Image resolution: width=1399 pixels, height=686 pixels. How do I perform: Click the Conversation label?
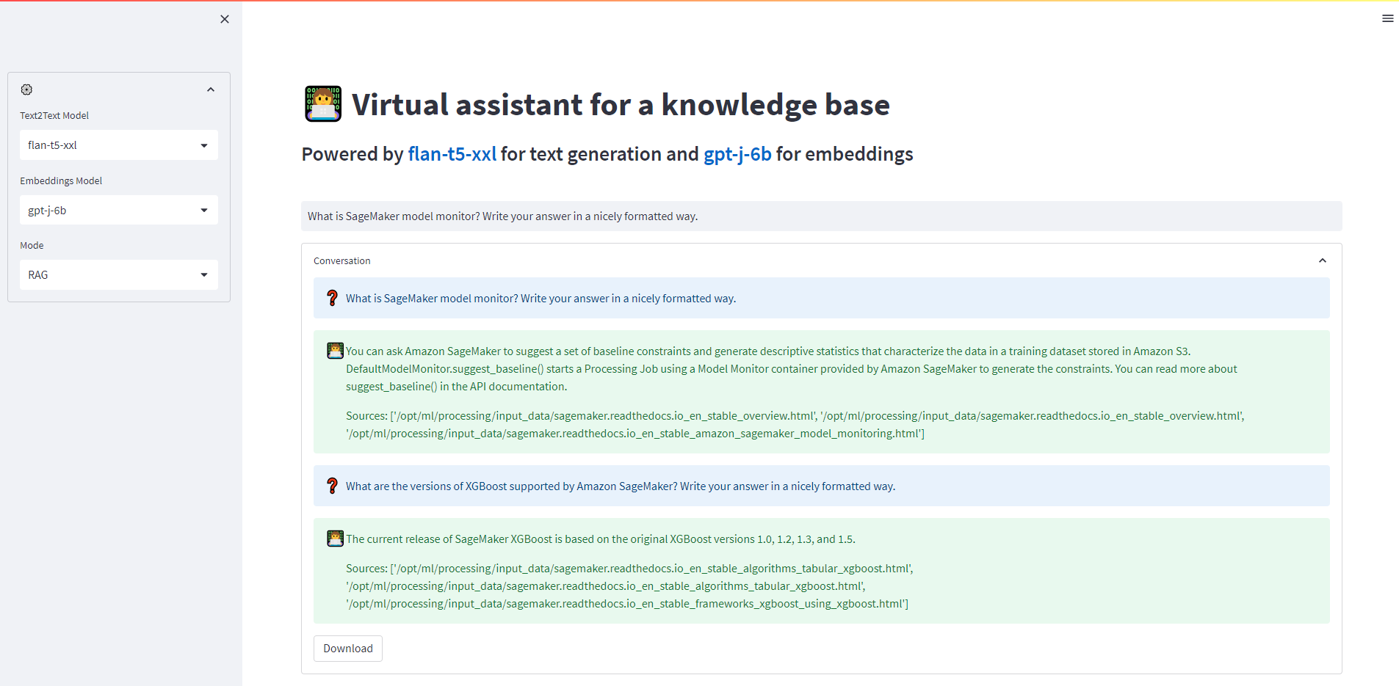[x=342, y=261]
